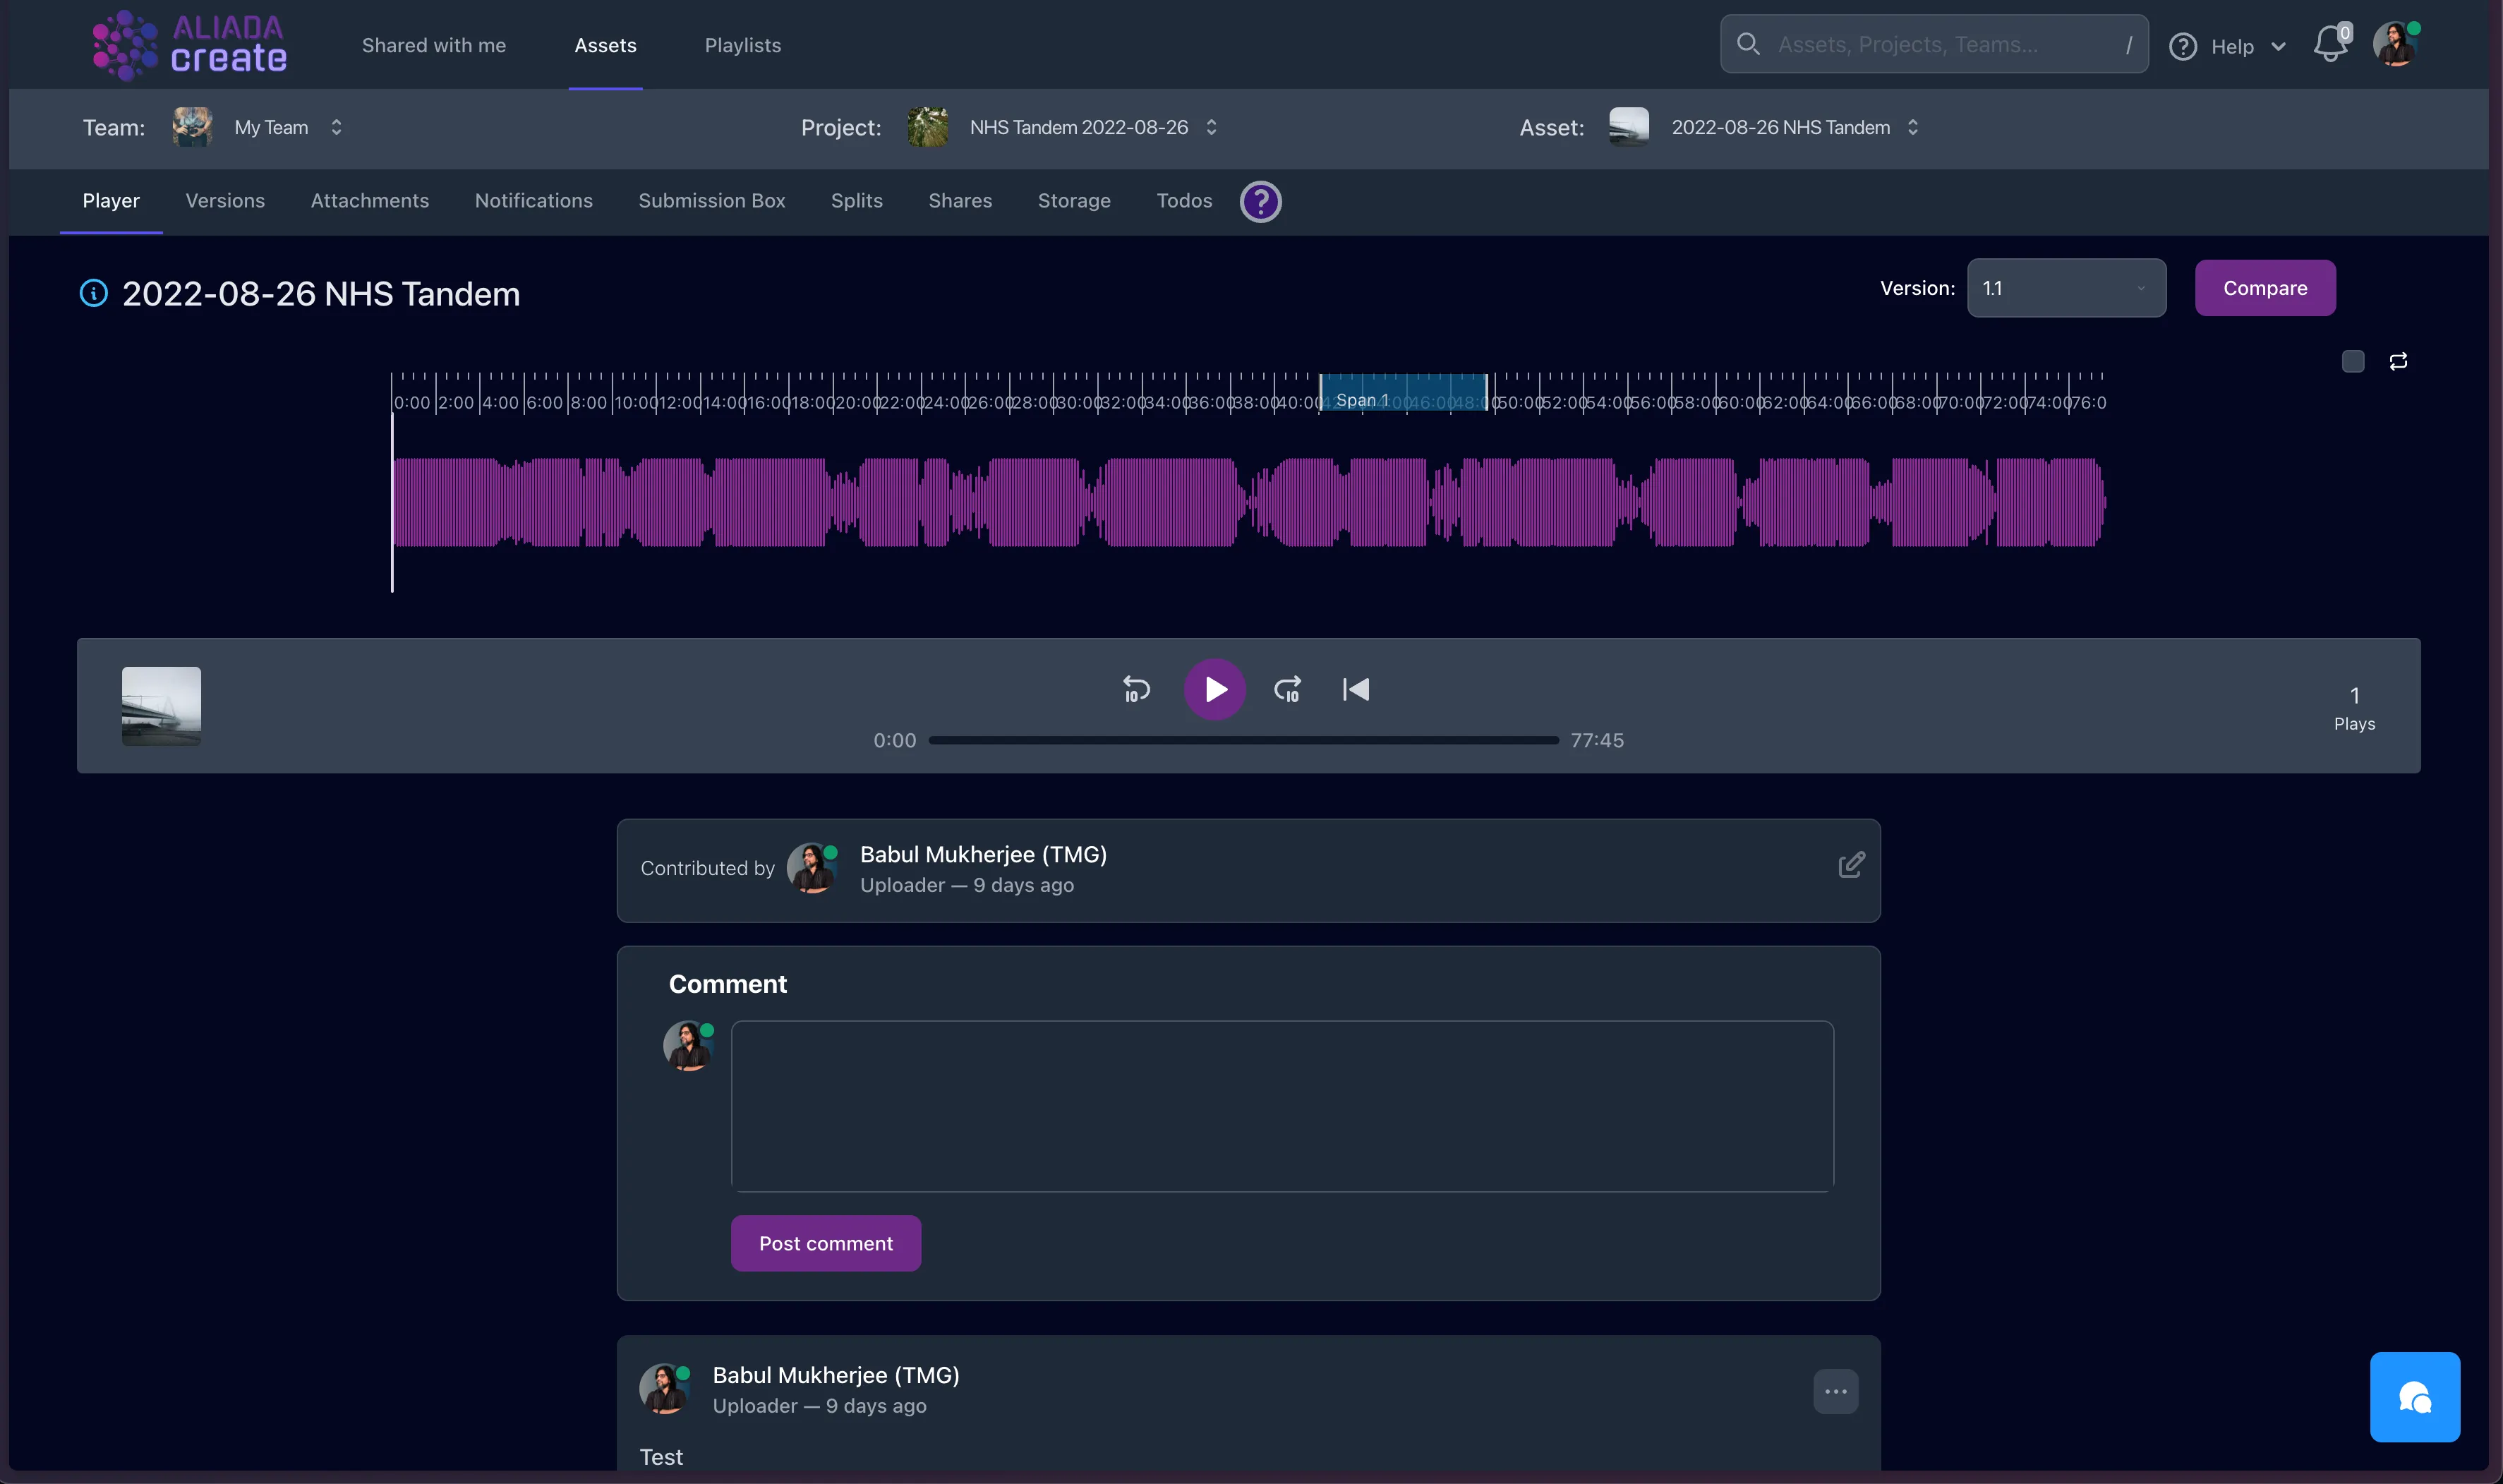Rewind 10 seconds icon
This screenshot has width=2503, height=1484.
point(1136,689)
